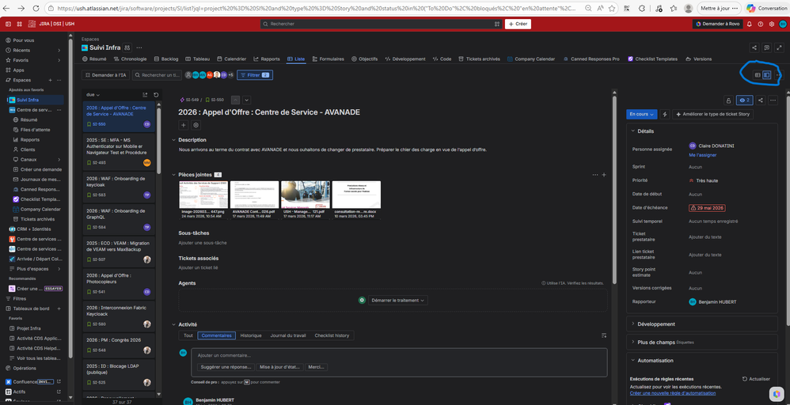Click the browser refresh button

pos(36,9)
